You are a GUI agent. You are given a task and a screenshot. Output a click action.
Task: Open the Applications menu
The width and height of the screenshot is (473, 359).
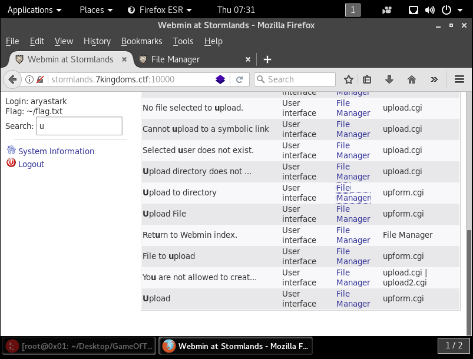[34, 10]
